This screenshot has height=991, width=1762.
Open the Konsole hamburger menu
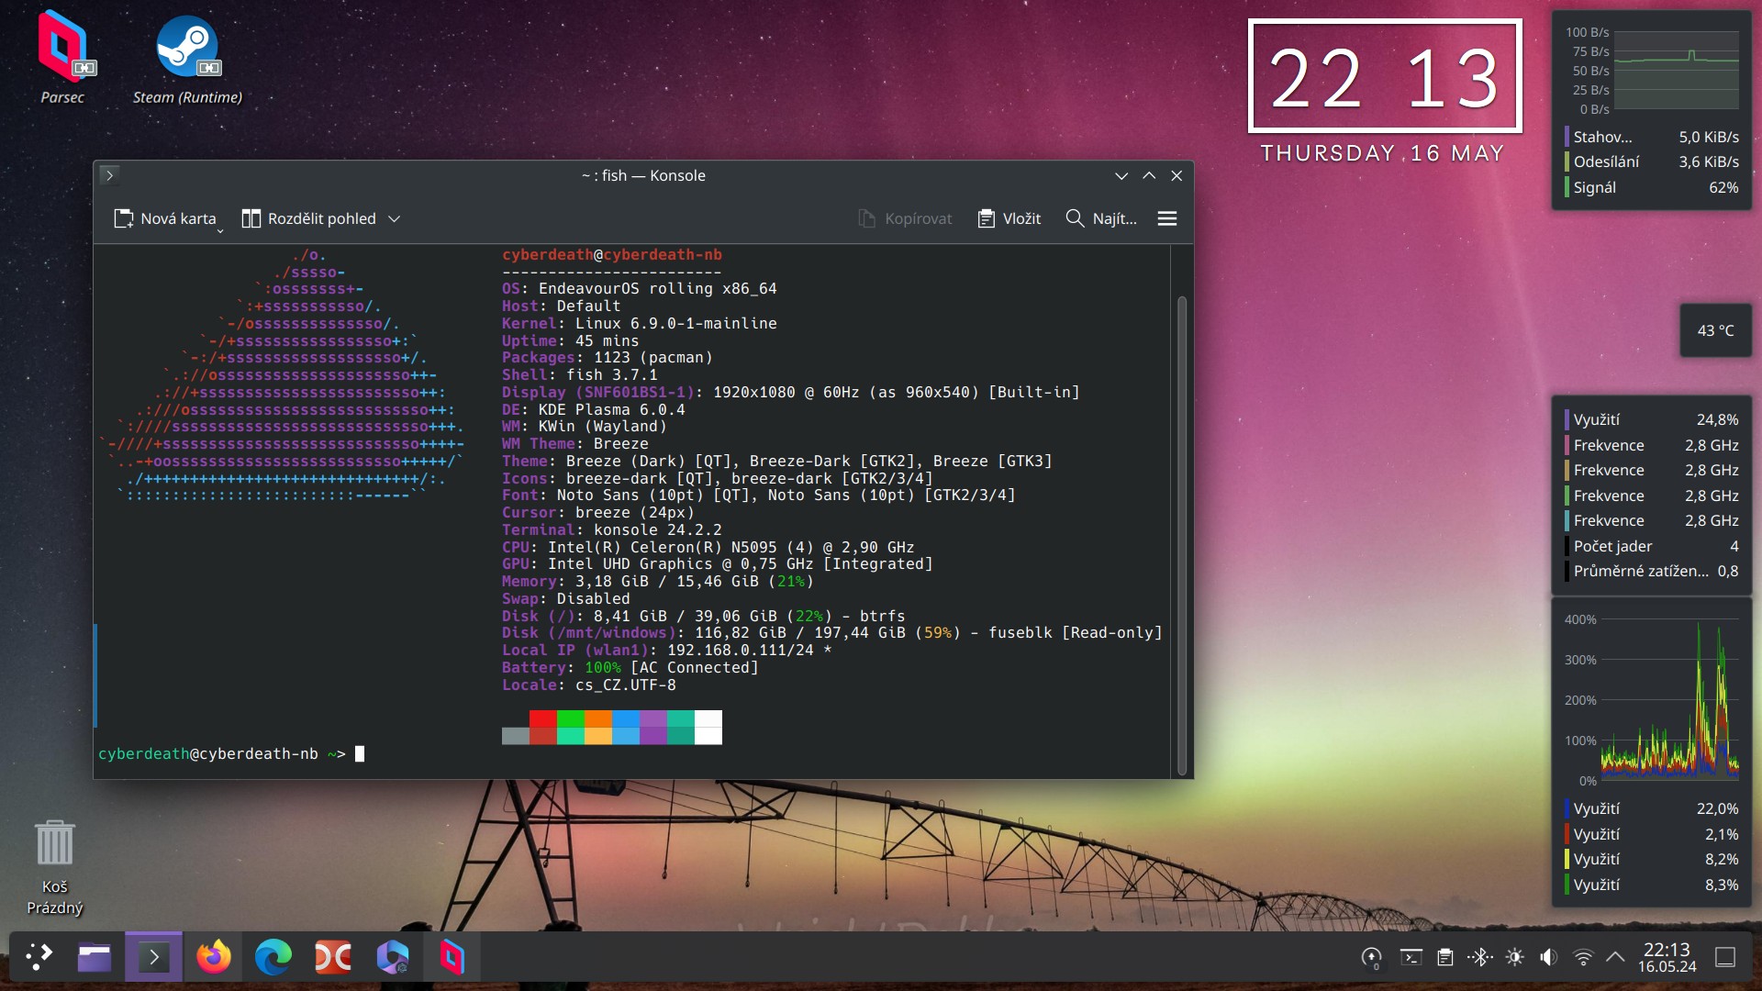1167,218
